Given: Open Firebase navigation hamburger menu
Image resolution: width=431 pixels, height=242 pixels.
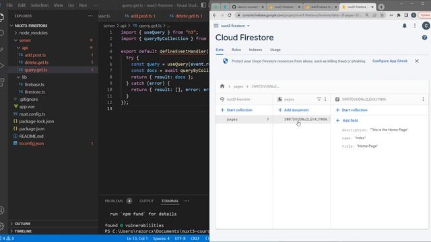Looking at the screenshot, I should click(x=216, y=26).
